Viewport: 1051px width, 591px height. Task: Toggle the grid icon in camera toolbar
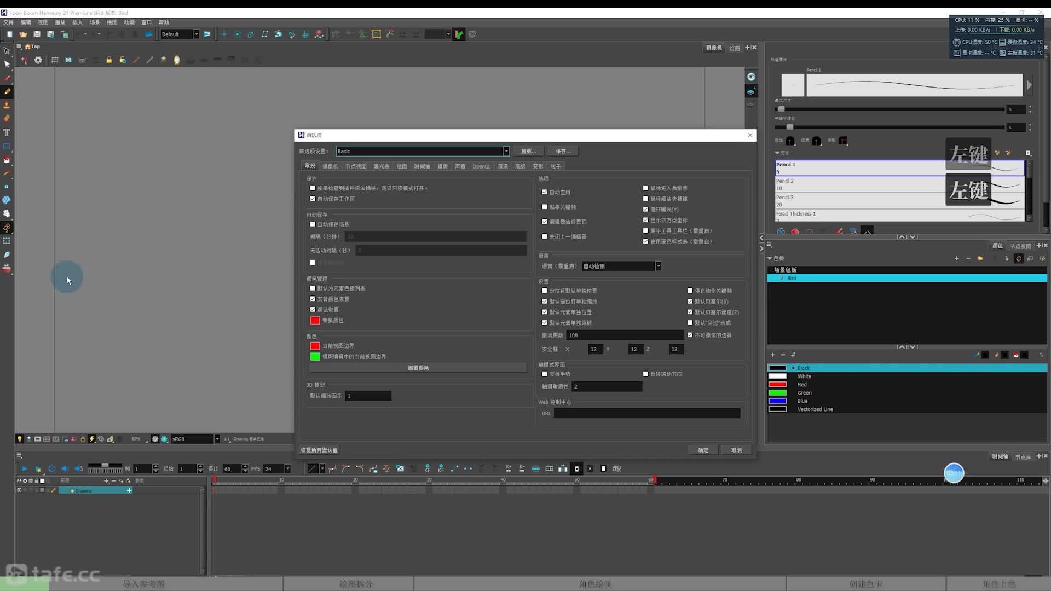(x=55, y=60)
